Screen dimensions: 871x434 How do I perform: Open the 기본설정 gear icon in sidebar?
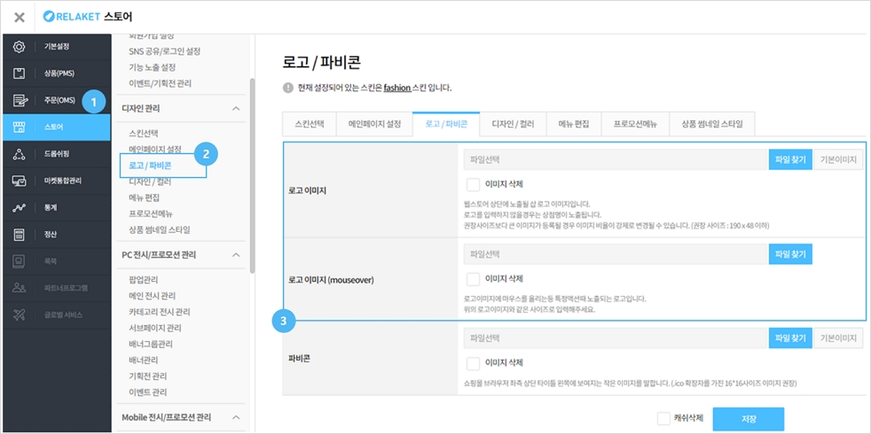coord(19,46)
